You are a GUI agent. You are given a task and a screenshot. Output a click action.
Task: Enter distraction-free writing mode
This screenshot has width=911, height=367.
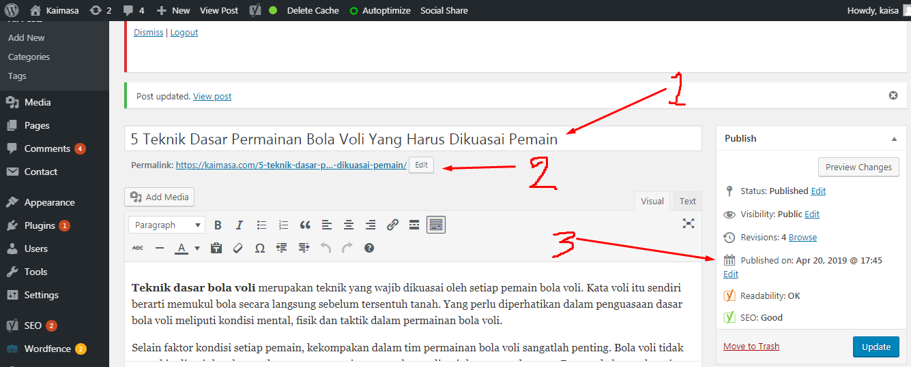tap(689, 223)
